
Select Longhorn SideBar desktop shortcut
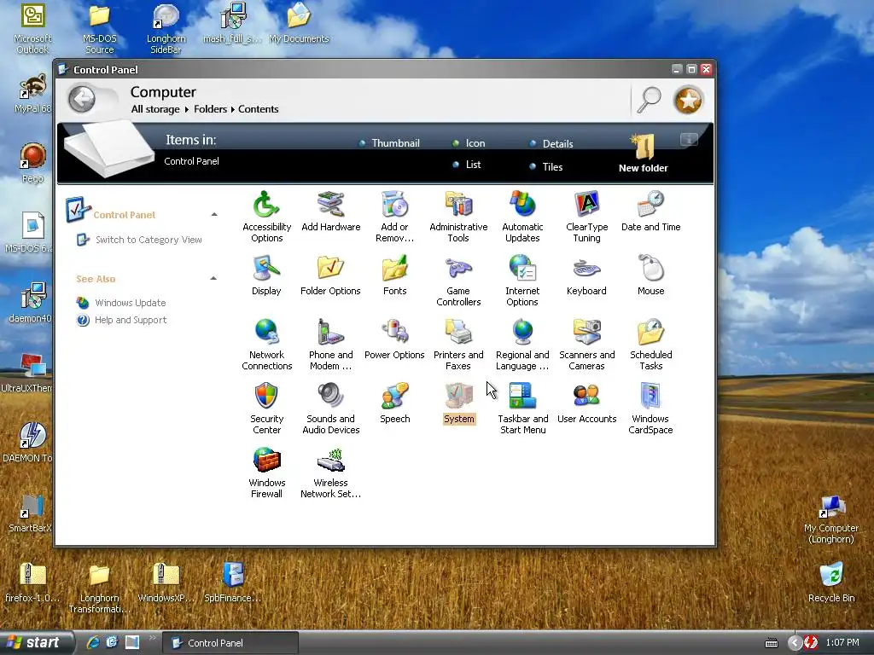click(x=166, y=29)
